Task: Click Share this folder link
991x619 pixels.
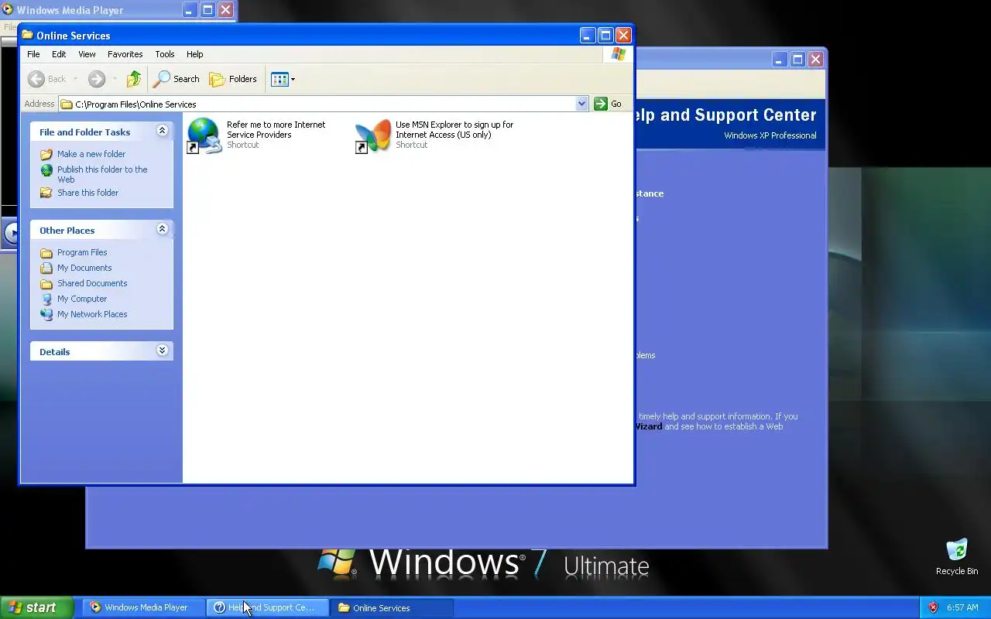Action: tap(87, 193)
